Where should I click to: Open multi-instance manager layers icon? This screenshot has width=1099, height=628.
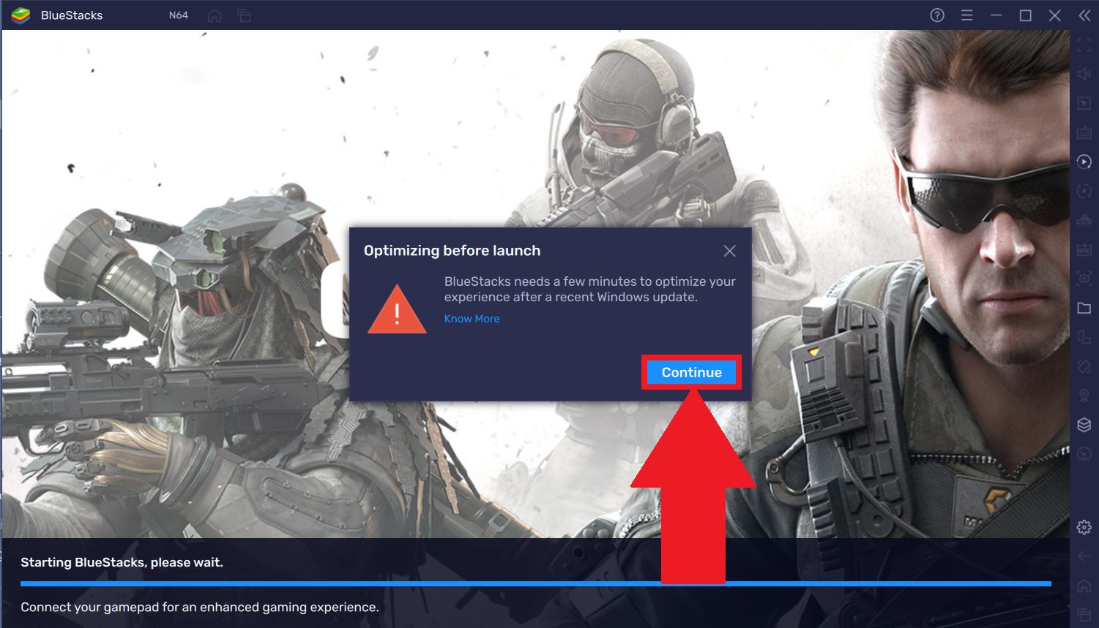tap(1084, 425)
